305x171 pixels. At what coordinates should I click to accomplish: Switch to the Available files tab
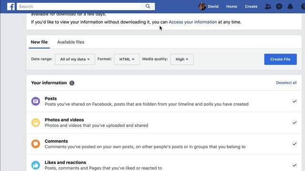point(71,42)
